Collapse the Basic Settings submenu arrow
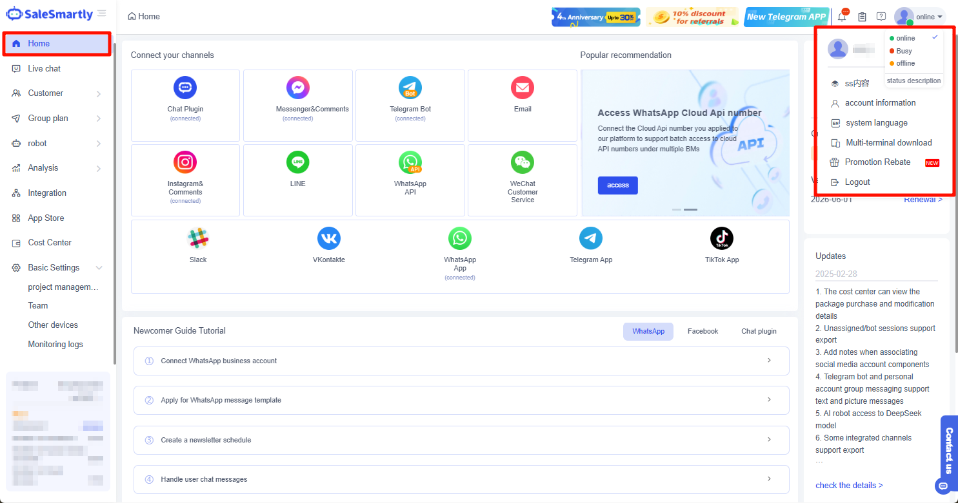This screenshot has height=503, width=958. [99, 268]
